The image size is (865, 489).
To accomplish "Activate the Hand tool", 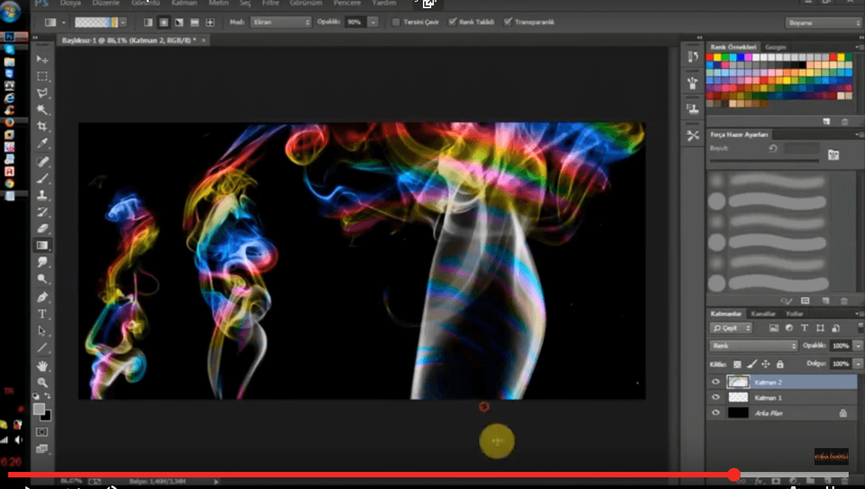I will click(x=42, y=366).
